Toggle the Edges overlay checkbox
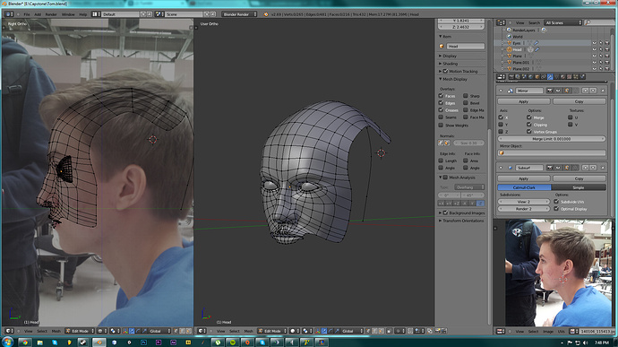The image size is (618, 347). point(441,102)
